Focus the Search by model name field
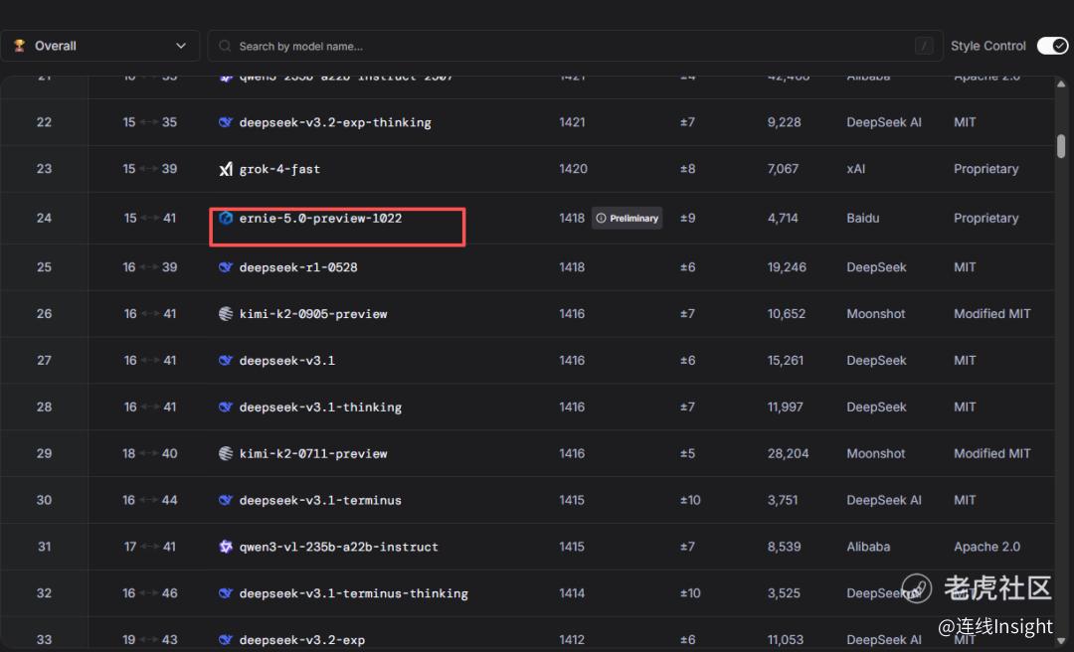1074x652 pixels. click(575, 46)
